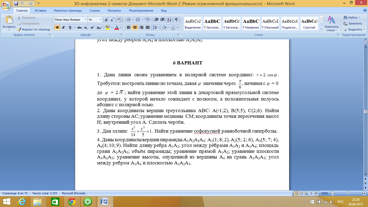Click the zoom slider handle
Screen dimensions: 368x207
[348, 193]
